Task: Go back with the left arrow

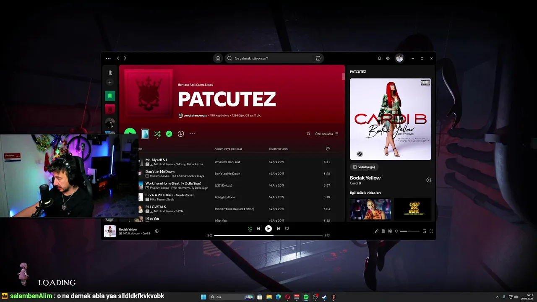Action: [118, 58]
